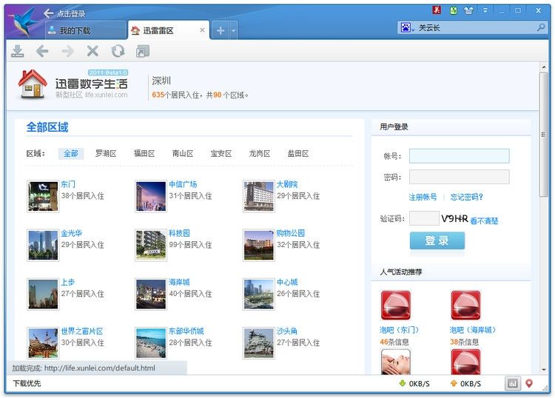Click the search magnifier icon

(541, 27)
